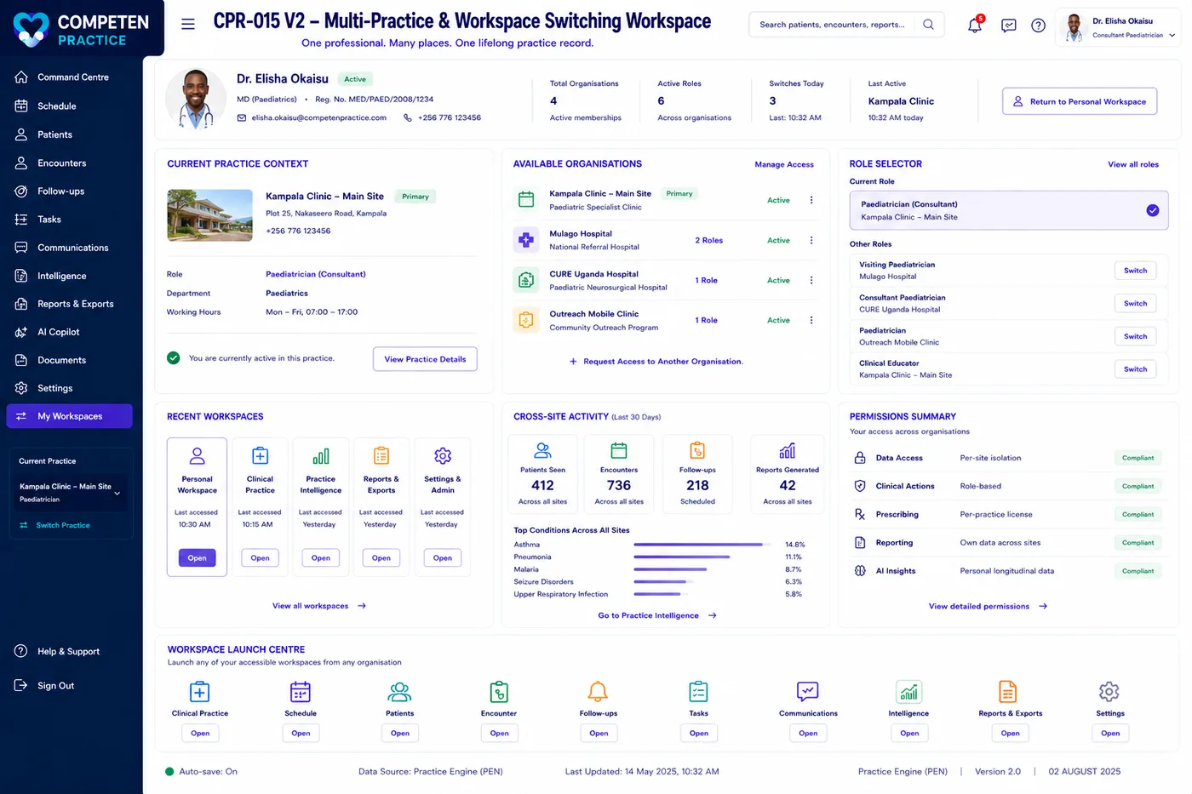Click Intelligence launch centre chart icon
This screenshot has height=794, width=1192.
908,691
